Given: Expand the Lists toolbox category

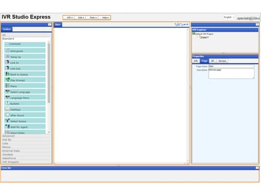Looking at the screenshot, I should (26, 143).
